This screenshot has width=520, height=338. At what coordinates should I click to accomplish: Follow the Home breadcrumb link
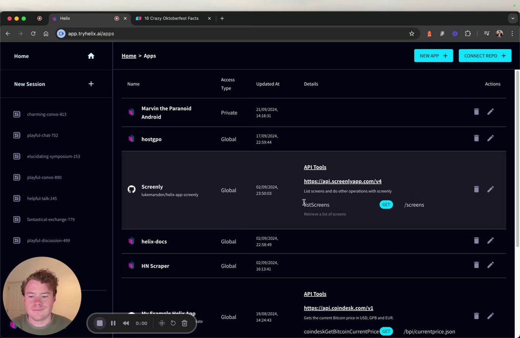(129, 56)
